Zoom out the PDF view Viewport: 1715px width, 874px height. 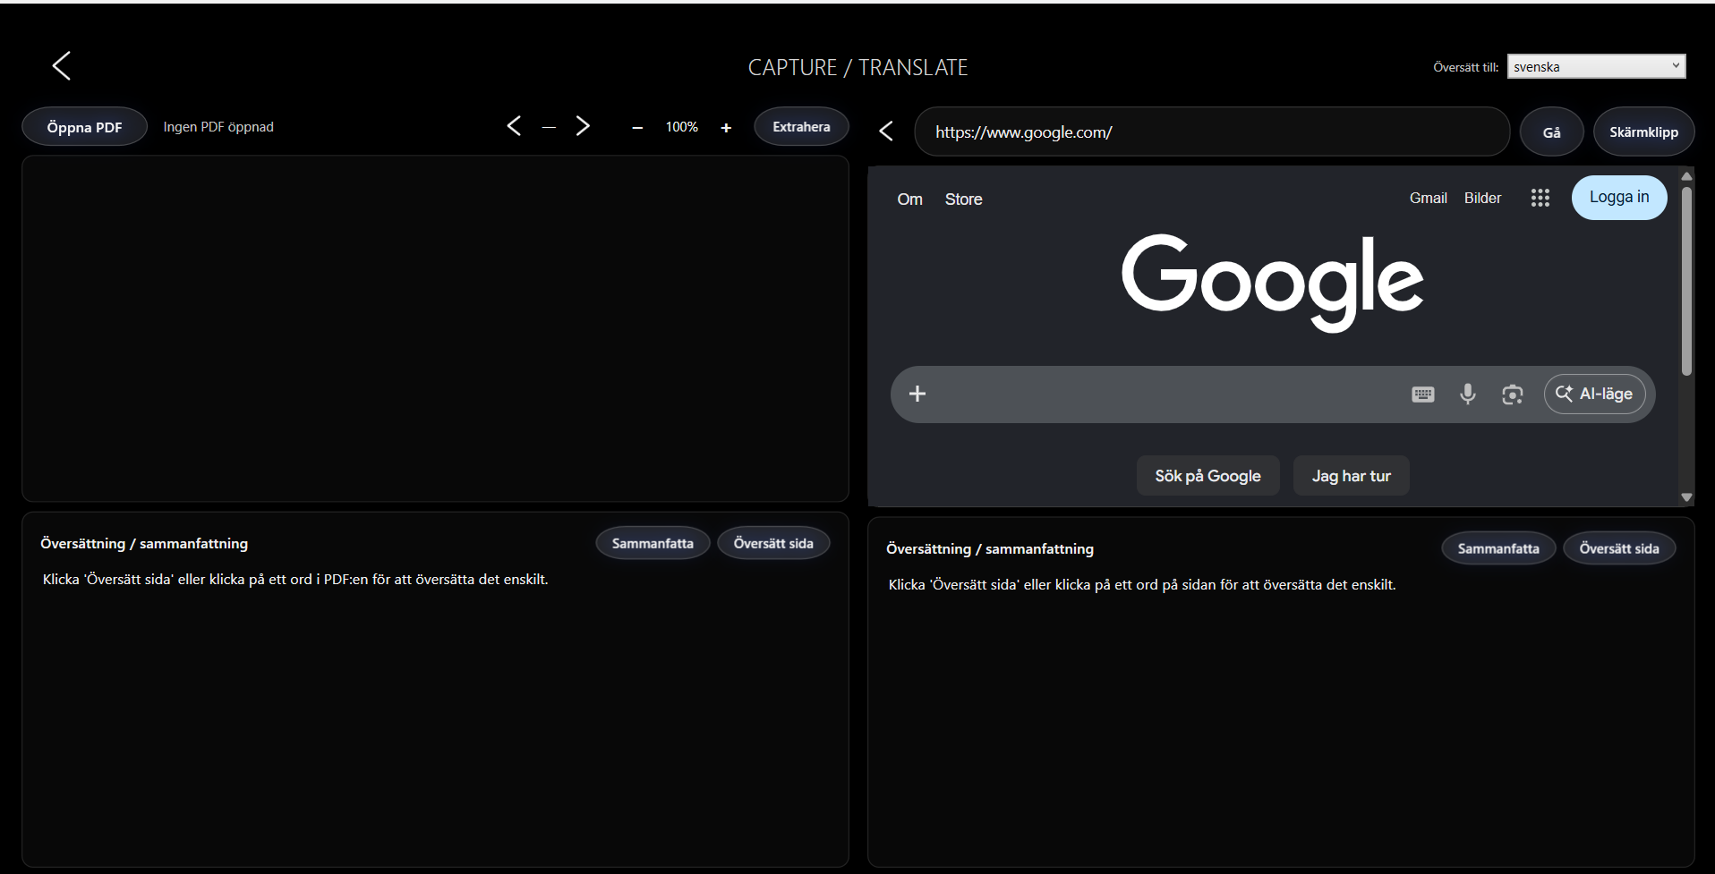tap(637, 128)
